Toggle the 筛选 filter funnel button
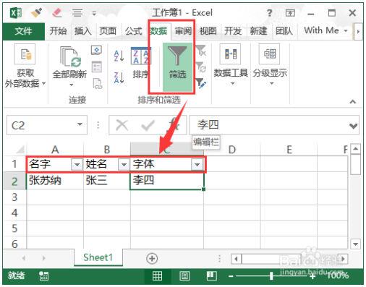366x287 pixels. pyautogui.click(x=177, y=67)
